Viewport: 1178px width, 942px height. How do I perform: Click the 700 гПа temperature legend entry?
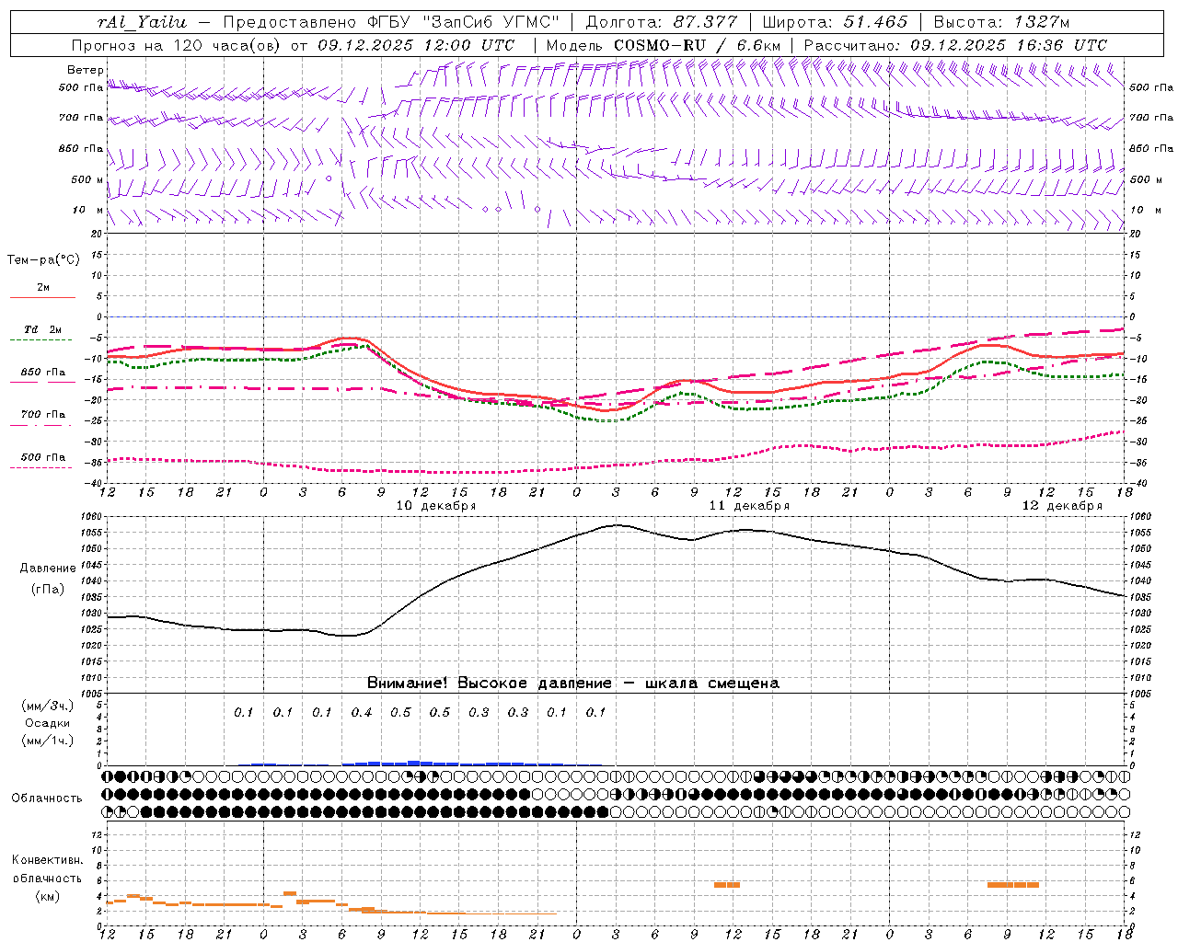43,415
